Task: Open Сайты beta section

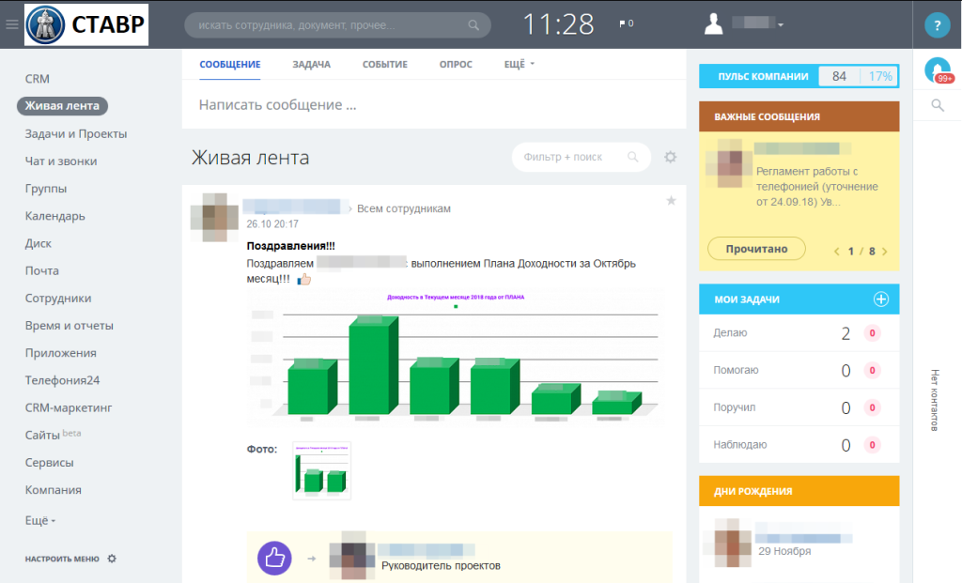Action: click(53, 435)
